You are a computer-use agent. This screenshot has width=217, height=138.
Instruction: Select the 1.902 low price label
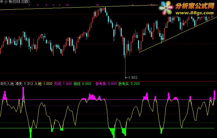131,78
